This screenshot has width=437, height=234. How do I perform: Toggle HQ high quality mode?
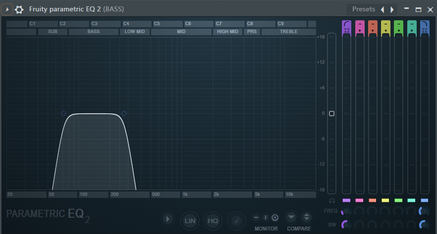pyautogui.click(x=213, y=221)
